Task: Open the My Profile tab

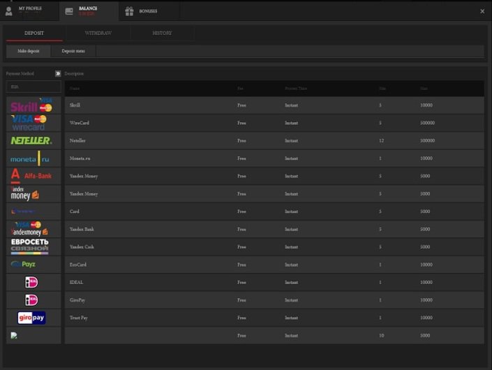Action: [x=29, y=10]
